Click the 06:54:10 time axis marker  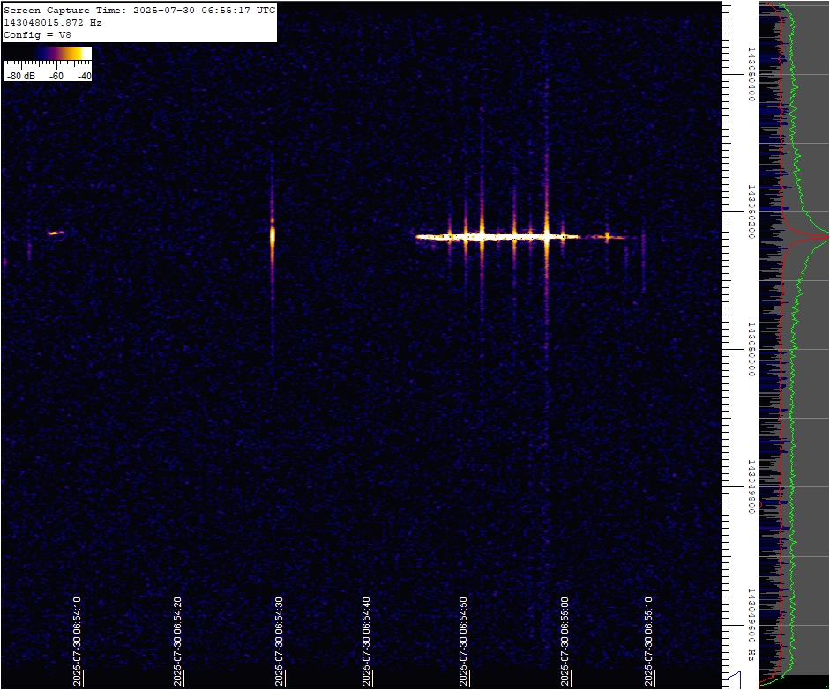(78, 642)
